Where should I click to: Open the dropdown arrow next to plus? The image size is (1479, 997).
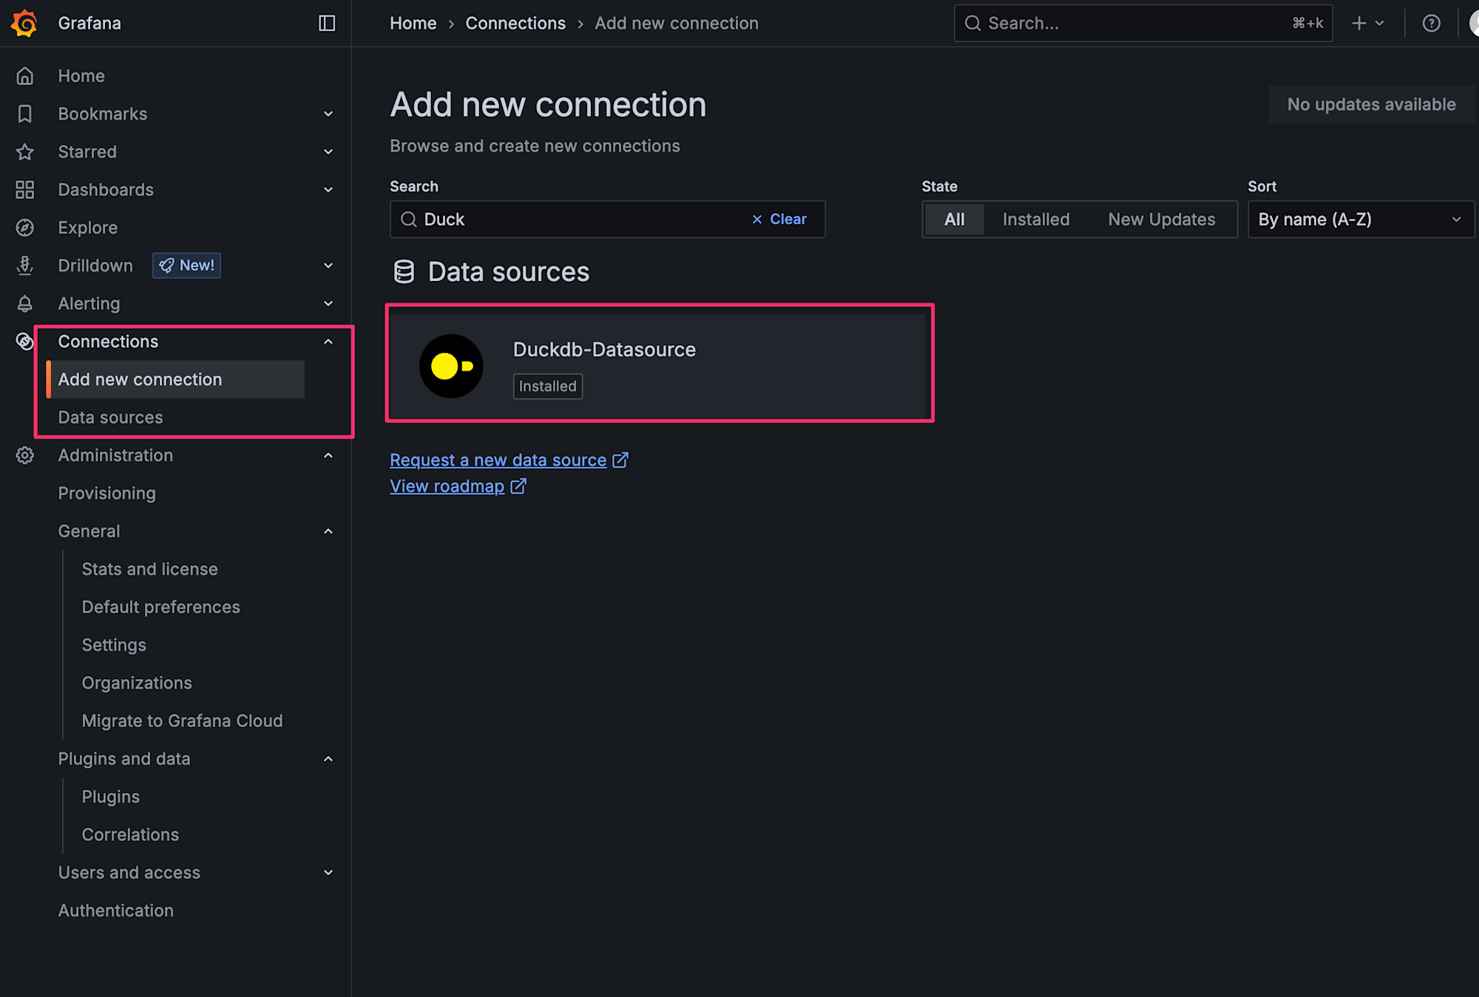1380,23
